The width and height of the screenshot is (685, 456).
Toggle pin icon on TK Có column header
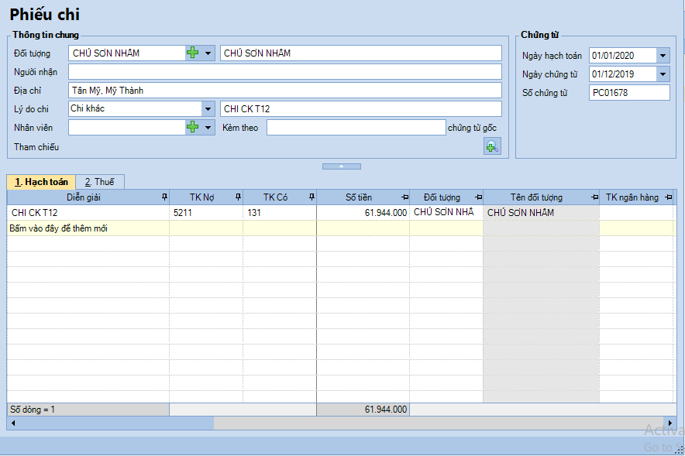(x=311, y=197)
